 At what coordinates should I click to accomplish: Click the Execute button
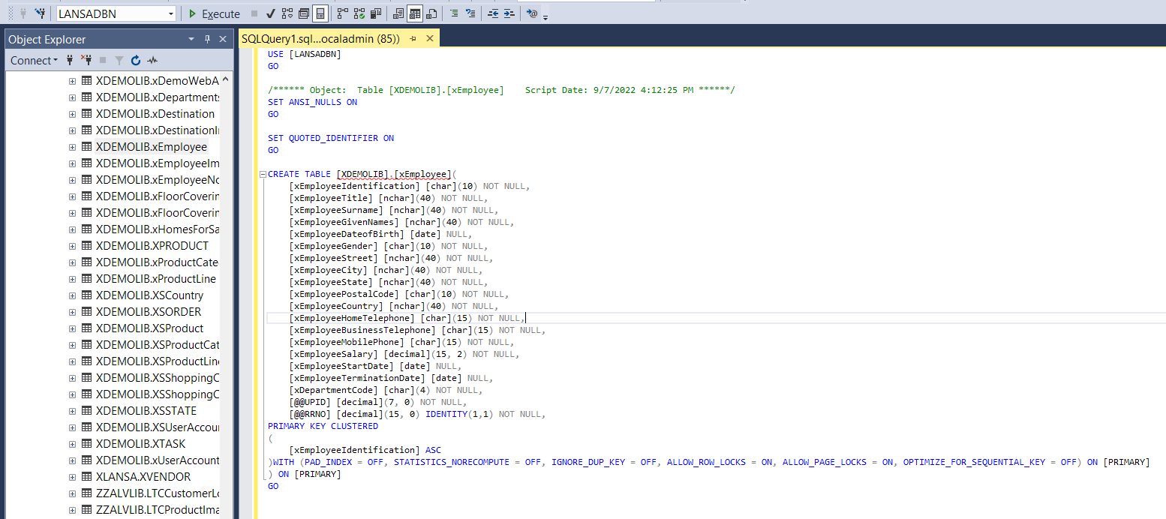(x=215, y=13)
